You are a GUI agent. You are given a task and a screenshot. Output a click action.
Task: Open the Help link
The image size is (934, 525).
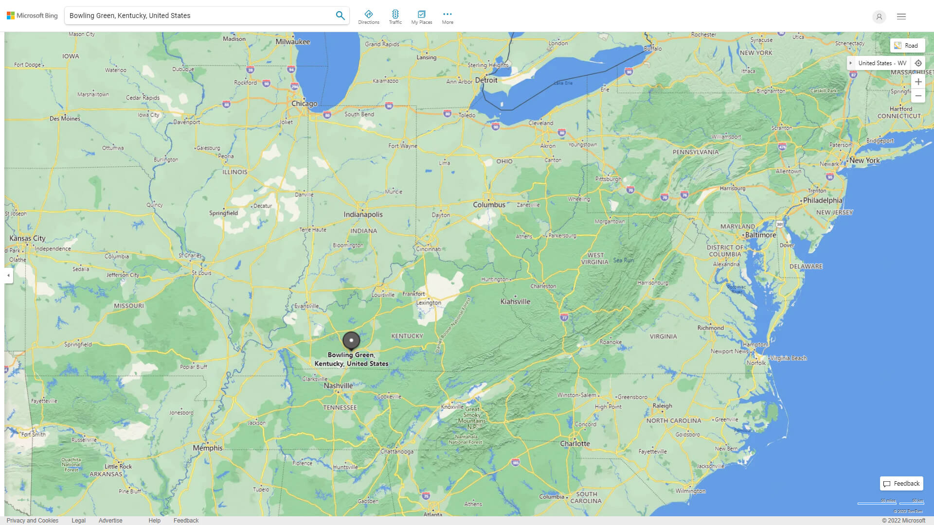coord(154,520)
